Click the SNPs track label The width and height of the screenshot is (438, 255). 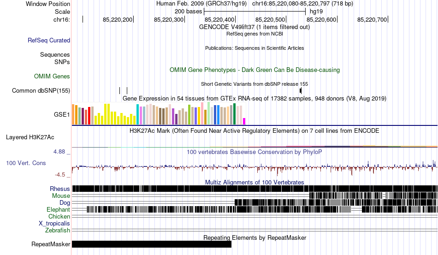62,62
